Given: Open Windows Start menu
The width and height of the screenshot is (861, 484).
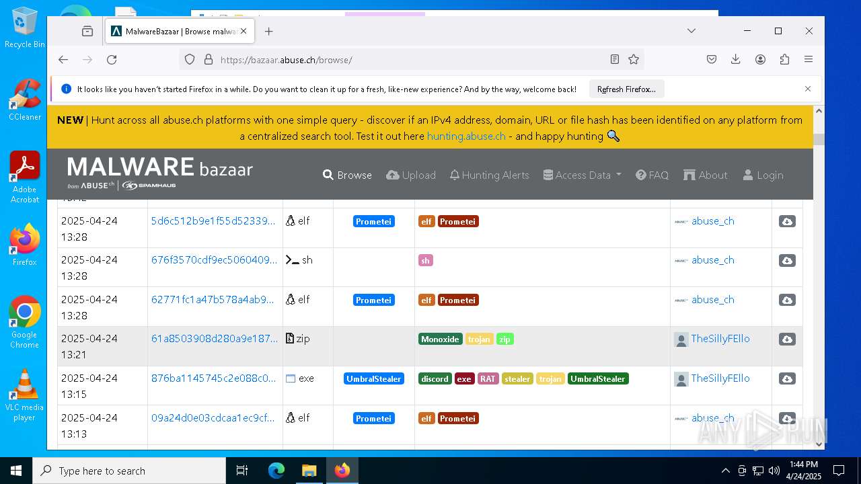Looking at the screenshot, I should (16, 471).
